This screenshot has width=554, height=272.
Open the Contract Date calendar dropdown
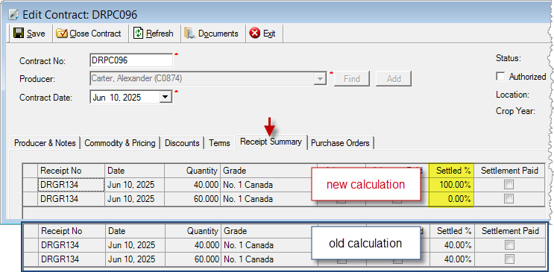(165, 98)
